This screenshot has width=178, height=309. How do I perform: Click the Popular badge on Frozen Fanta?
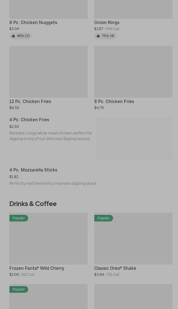point(19,218)
